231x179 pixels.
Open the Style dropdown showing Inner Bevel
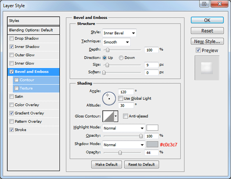click(x=119, y=33)
